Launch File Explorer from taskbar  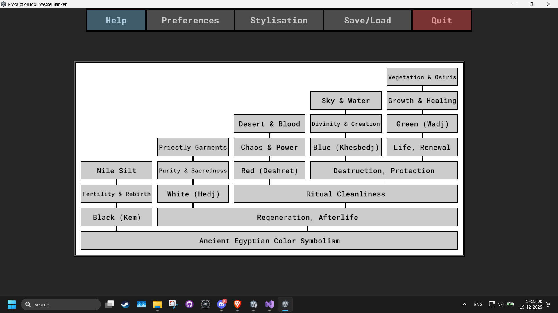(158, 304)
